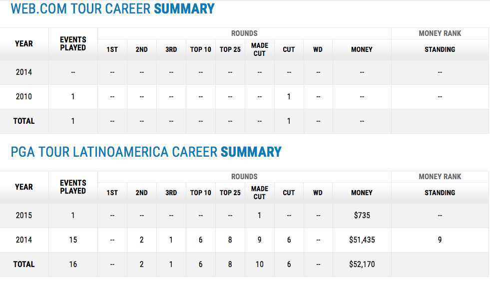The image size is (490, 281).
Task: Click the Rounds header in Web.com table
Action: (x=244, y=33)
